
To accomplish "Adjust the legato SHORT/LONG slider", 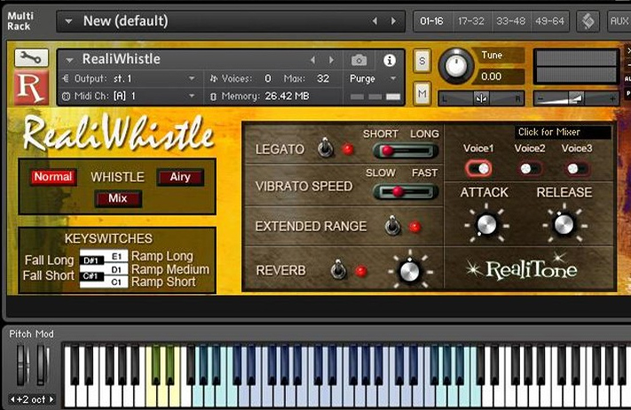I will [406, 151].
